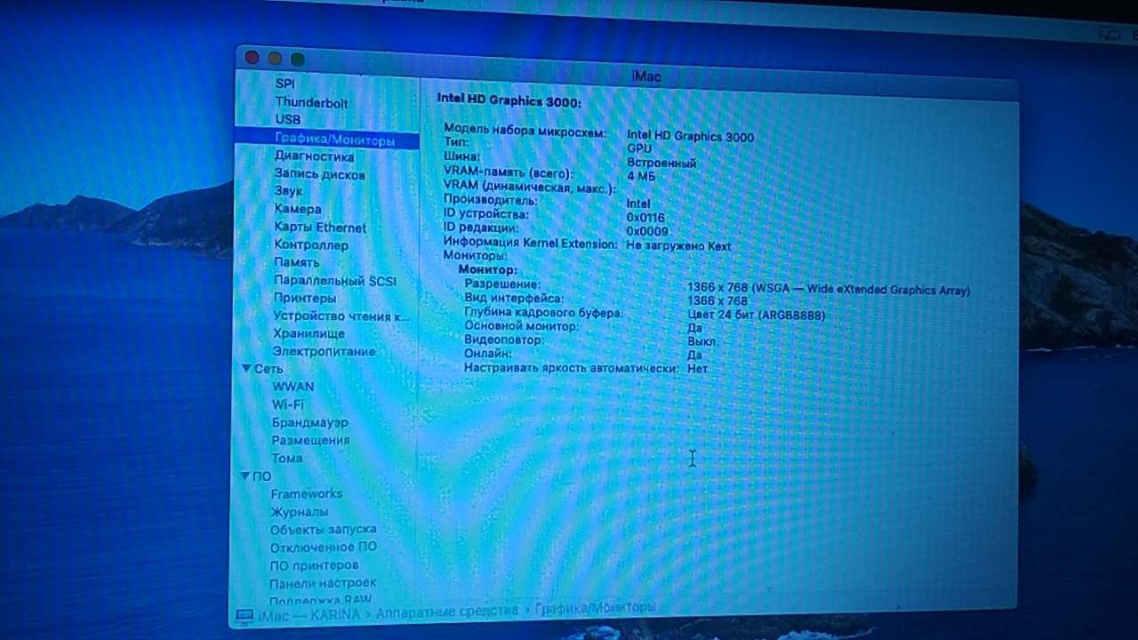Open Диагностика in the sidebar
Viewport: 1138px width, 640px height.
pos(314,156)
